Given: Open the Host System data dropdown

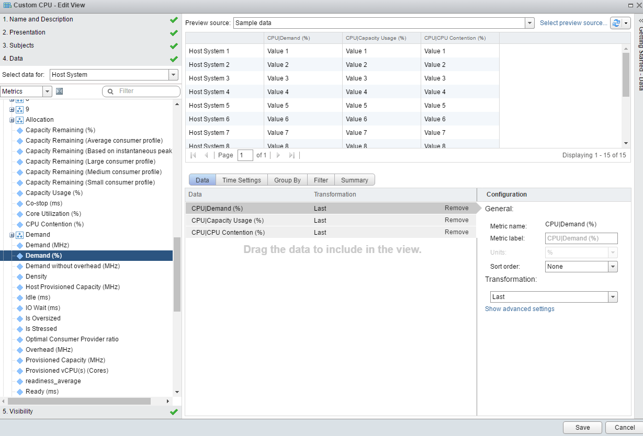Looking at the screenshot, I should (x=173, y=75).
